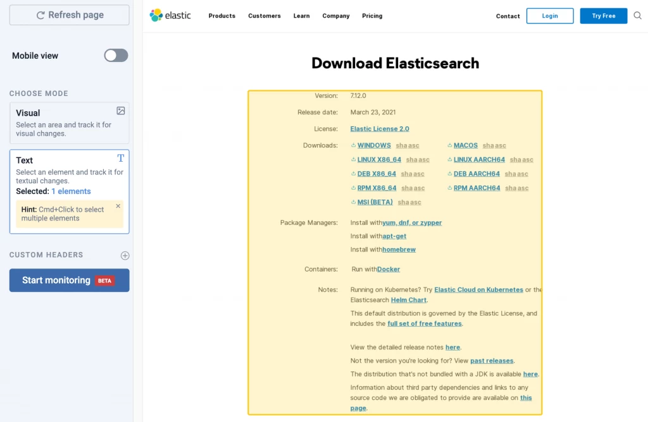Click the Start monitoring button
The width and height of the screenshot is (648, 422).
point(70,280)
